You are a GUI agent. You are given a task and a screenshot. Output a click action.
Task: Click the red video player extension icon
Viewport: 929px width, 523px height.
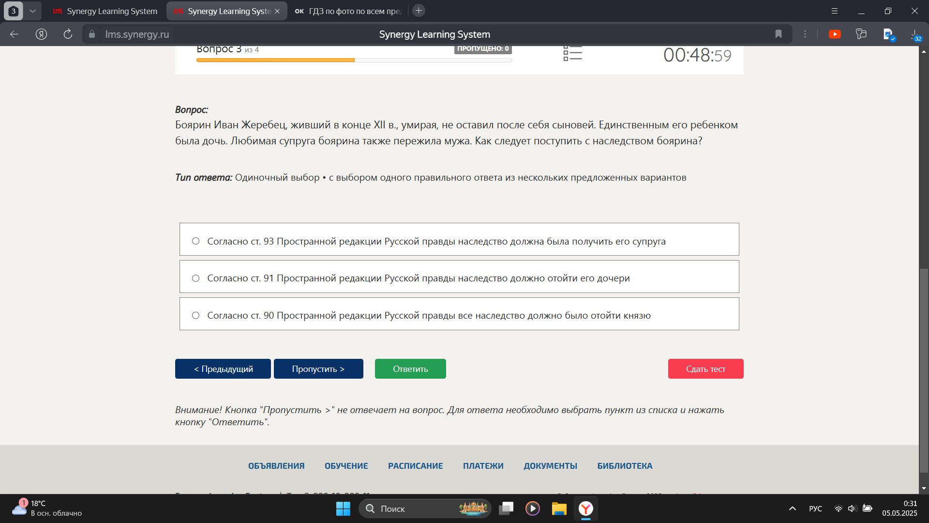point(835,34)
